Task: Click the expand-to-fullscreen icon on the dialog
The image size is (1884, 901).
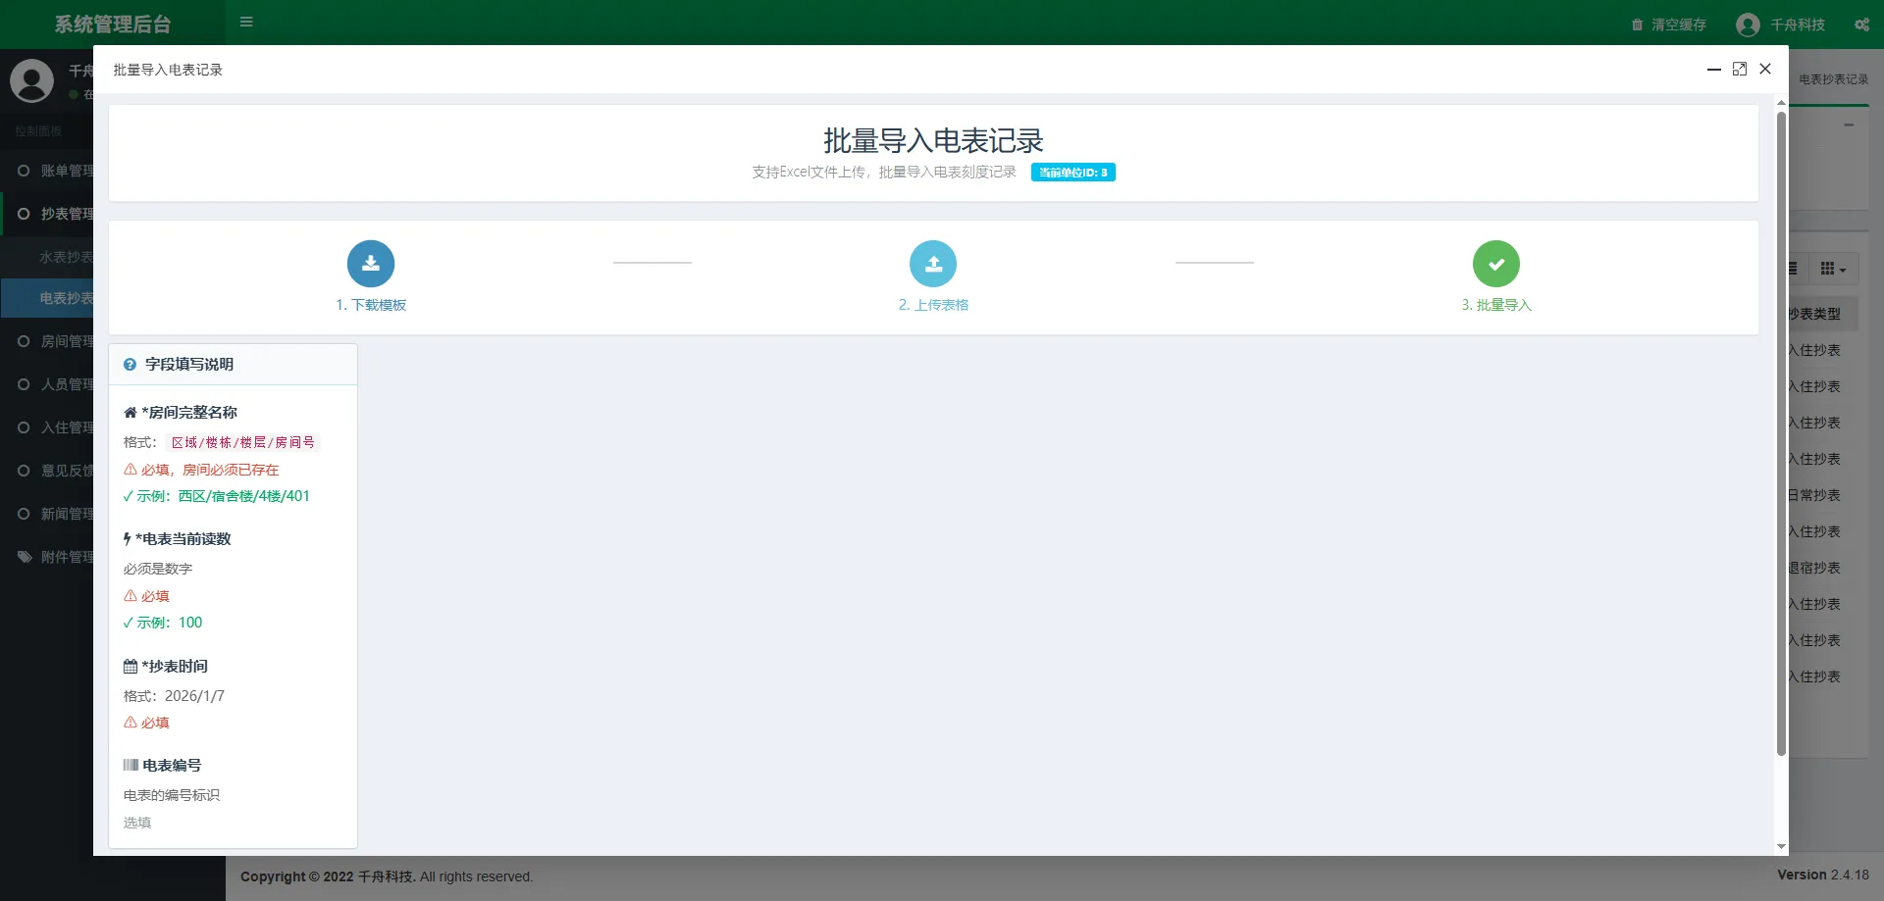Action: pyautogui.click(x=1741, y=69)
